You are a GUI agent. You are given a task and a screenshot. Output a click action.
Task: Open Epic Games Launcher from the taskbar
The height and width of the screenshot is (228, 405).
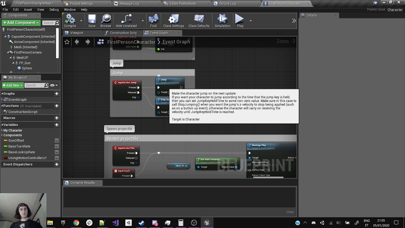coord(63,223)
